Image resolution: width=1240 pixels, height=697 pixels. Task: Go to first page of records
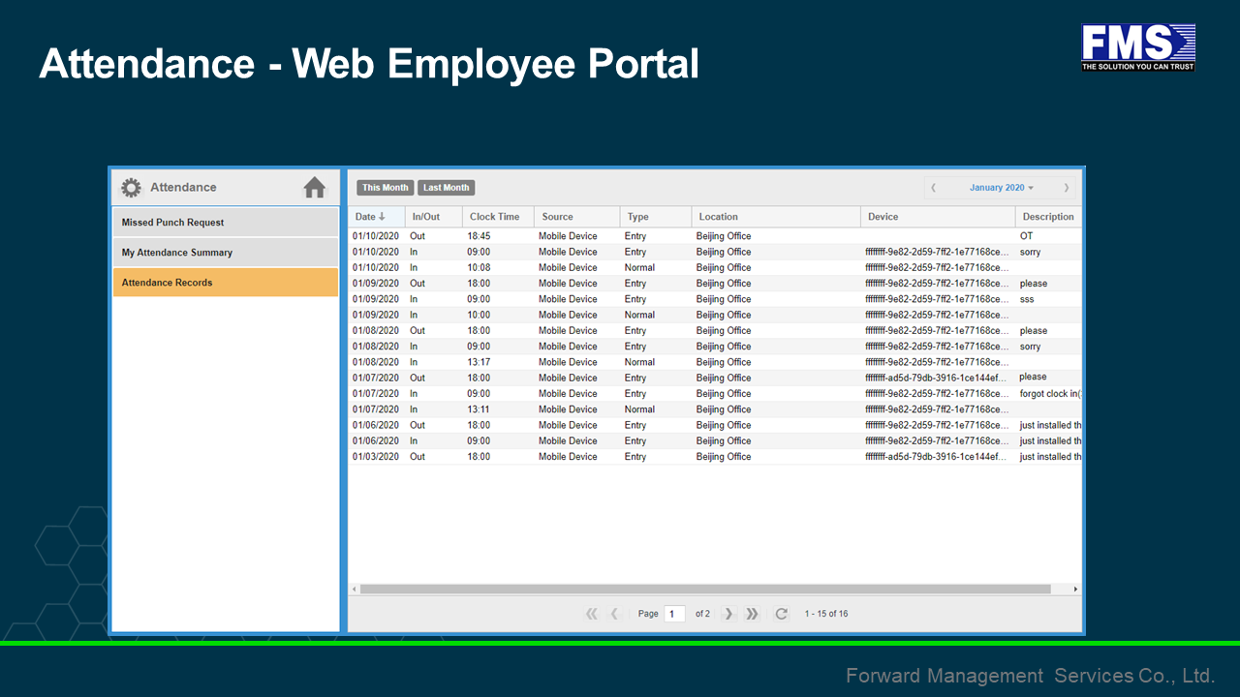592,614
